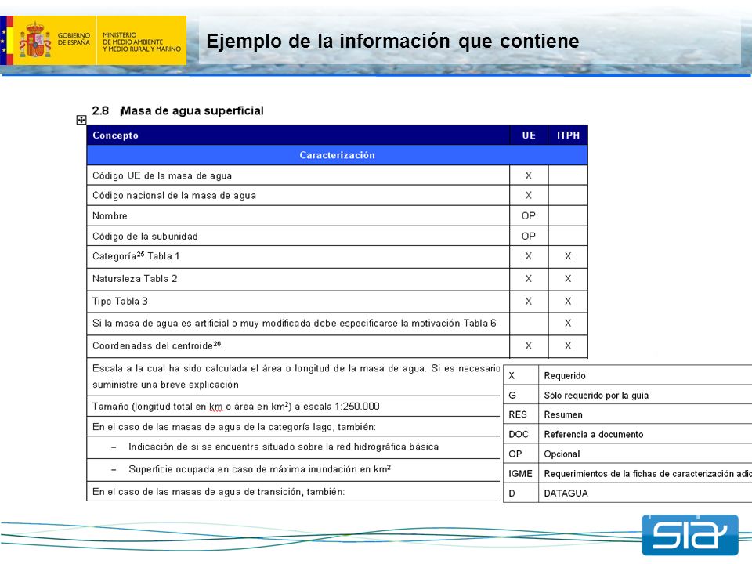Click 'Superficie ocupada en caso de máxima inundación' row
752x564 pixels.
pos(294,469)
